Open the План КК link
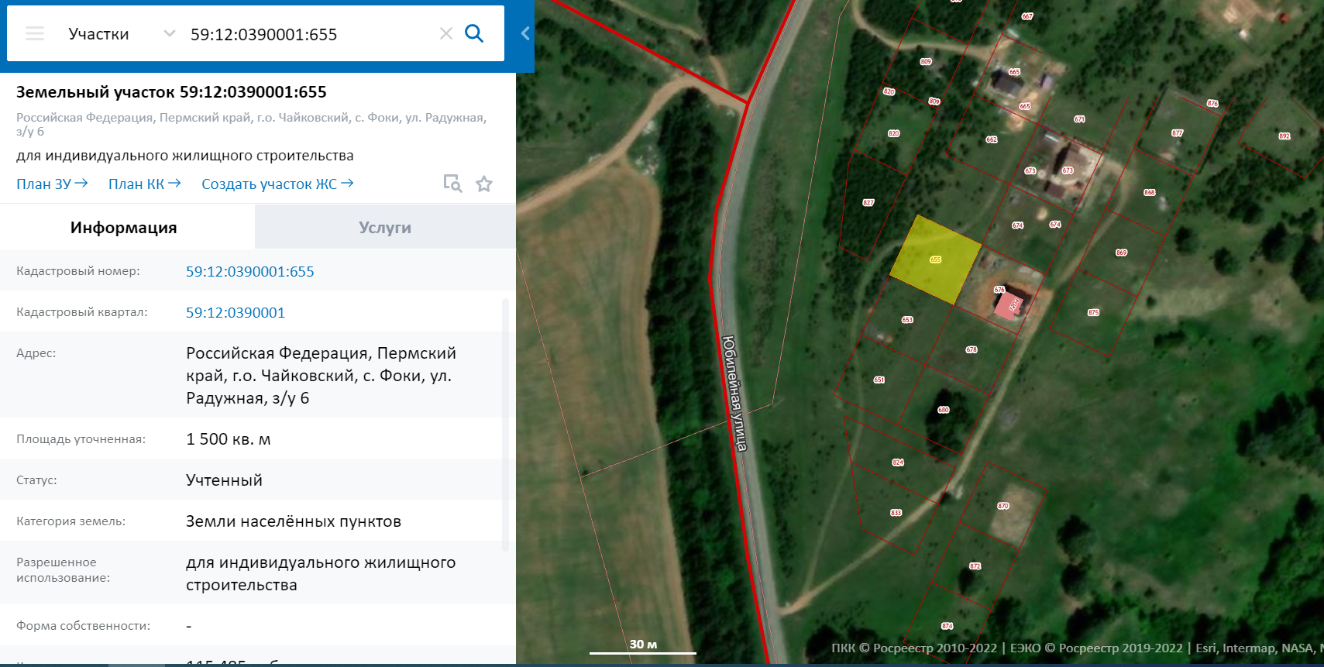 (145, 184)
